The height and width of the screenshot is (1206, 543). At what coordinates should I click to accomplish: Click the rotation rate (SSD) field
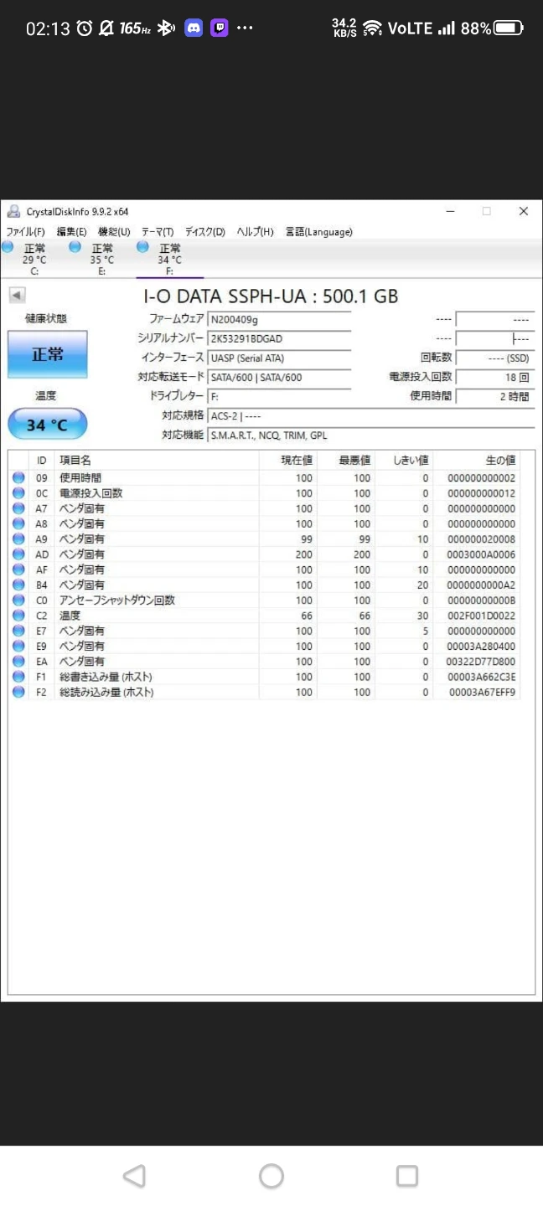click(x=494, y=358)
